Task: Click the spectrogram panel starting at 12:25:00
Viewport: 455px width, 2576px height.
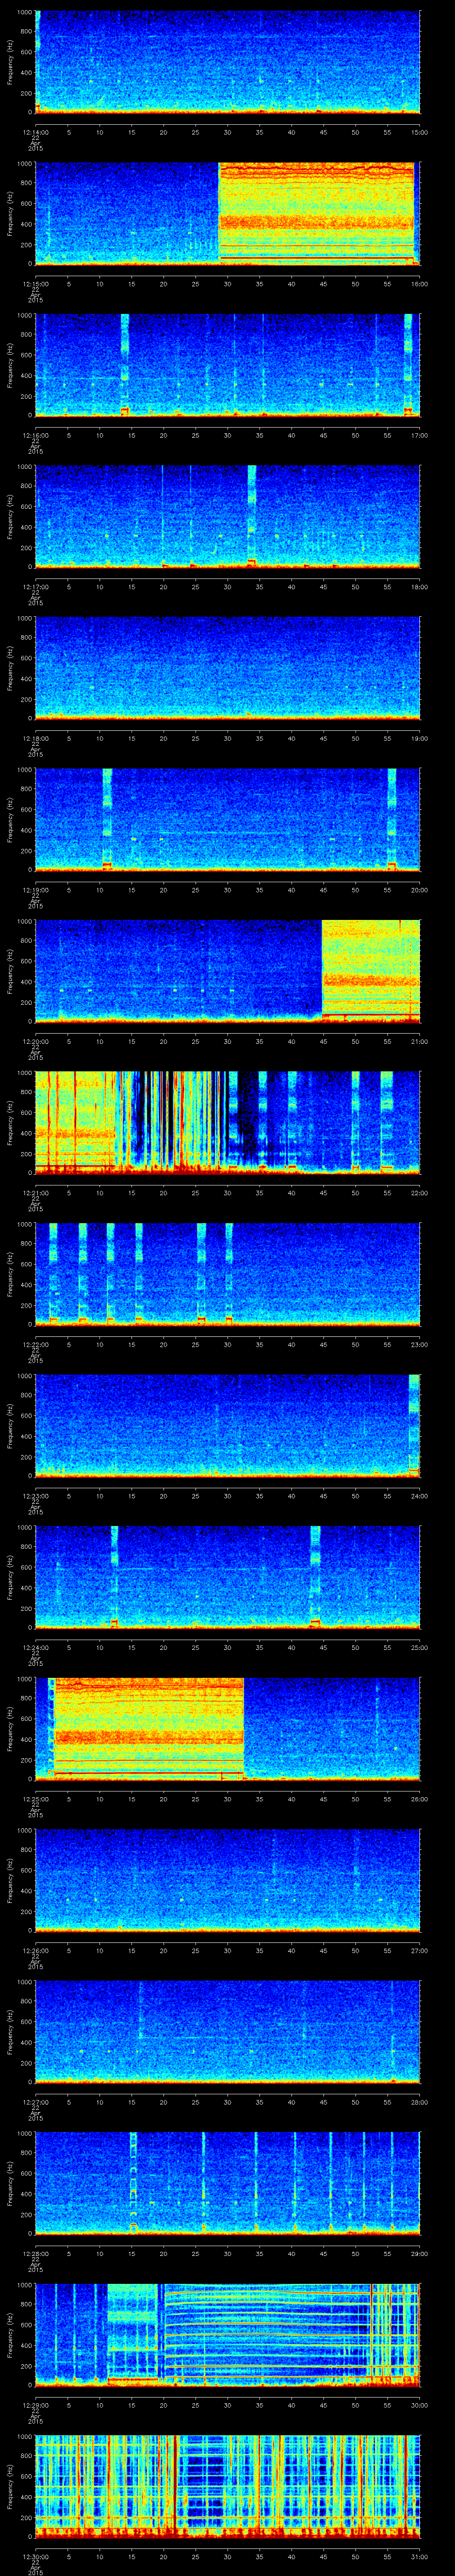Action: click(228, 1728)
